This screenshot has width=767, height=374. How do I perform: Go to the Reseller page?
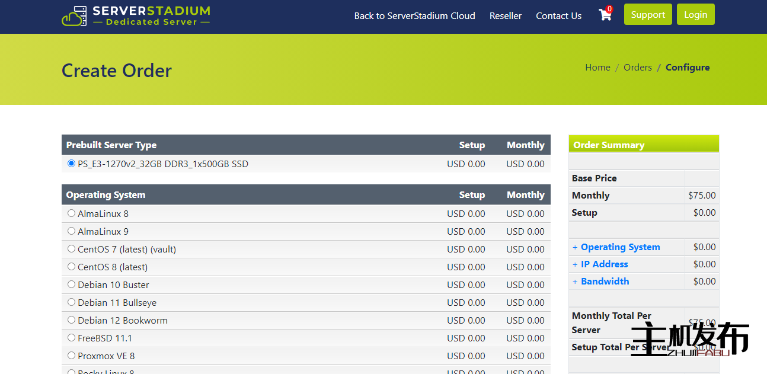point(505,16)
